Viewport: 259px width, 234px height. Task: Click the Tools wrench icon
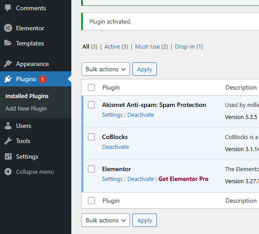[8, 141]
